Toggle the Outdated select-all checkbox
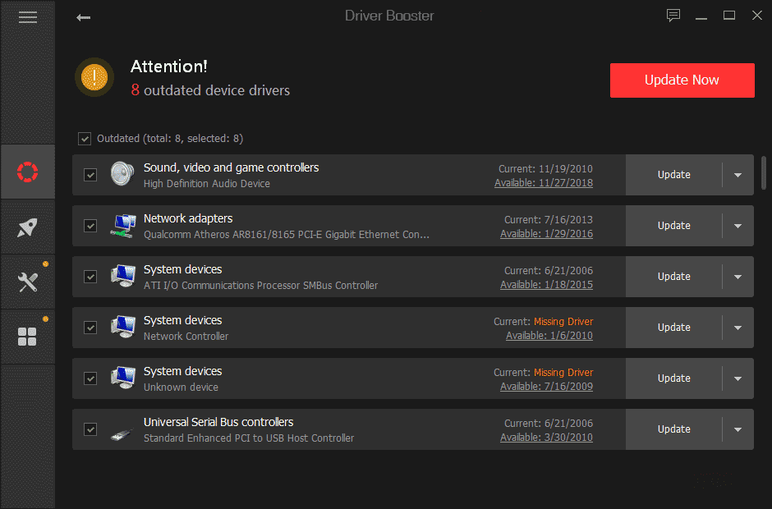Viewport: 772px width, 509px height. click(x=85, y=138)
